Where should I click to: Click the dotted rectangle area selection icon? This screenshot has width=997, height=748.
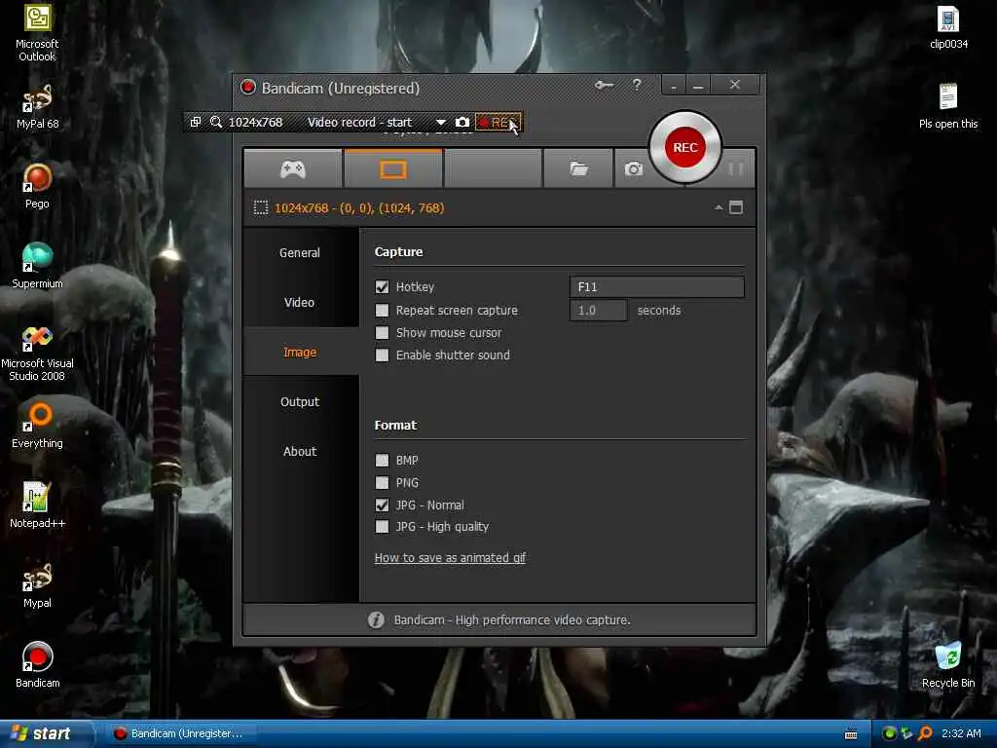click(261, 208)
